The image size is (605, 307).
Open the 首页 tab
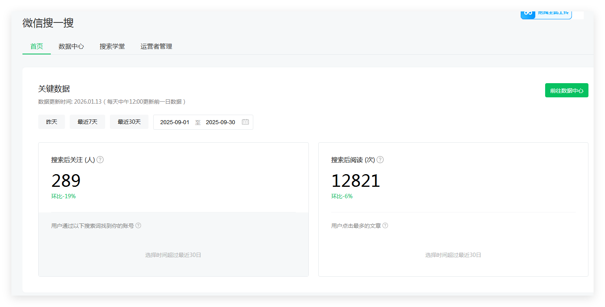(x=37, y=47)
